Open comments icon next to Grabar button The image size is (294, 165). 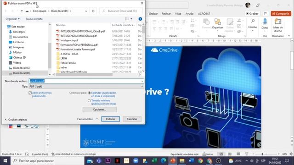point(265,13)
